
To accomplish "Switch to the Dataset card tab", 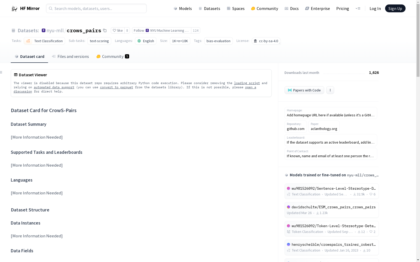I will (x=29, y=56).
